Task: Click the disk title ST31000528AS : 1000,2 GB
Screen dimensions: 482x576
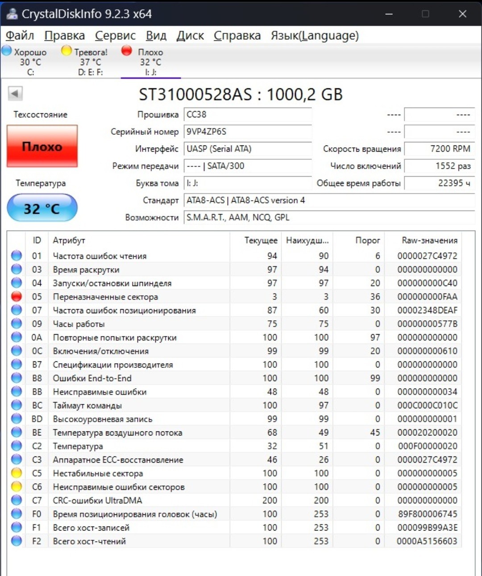Action: (241, 95)
